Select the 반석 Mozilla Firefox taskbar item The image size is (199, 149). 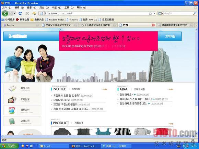(85, 146)
